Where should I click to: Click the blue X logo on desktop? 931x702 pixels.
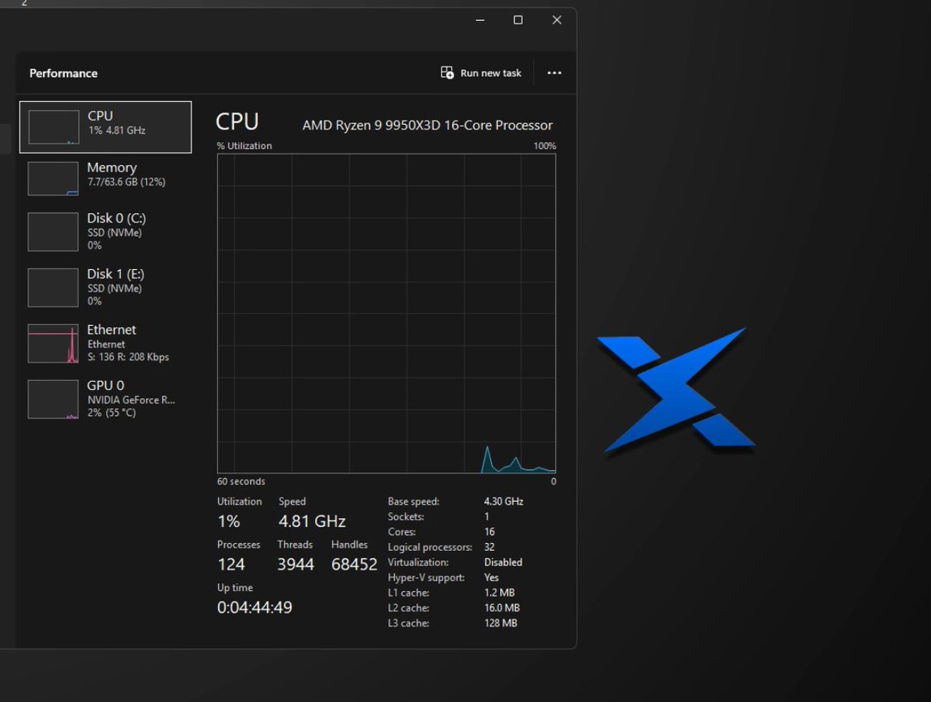point(676,389)
